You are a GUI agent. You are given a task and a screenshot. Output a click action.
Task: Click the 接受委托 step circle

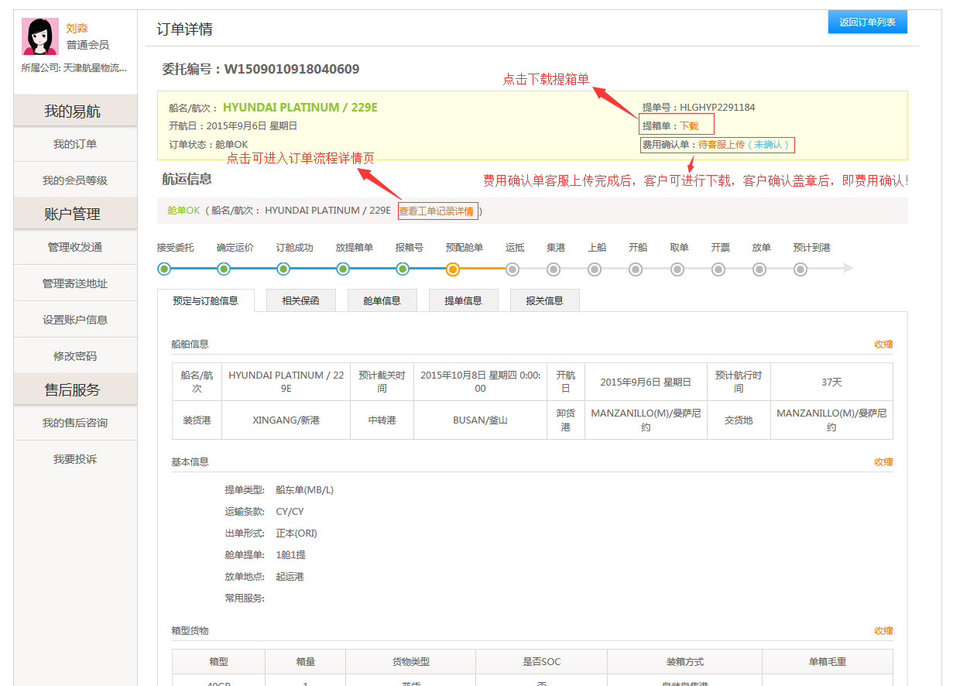(x=164, y=269)
